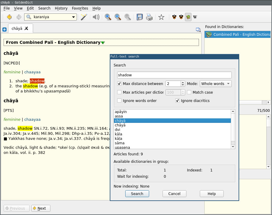Viewport: 272px width, 215px height.
Task: Toggle Max articles per dictionary checkbox
Action: (119, 92)
